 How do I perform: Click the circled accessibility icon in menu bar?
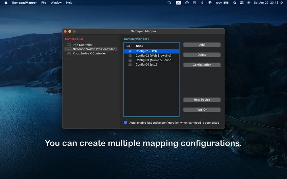tap(187, 3)
